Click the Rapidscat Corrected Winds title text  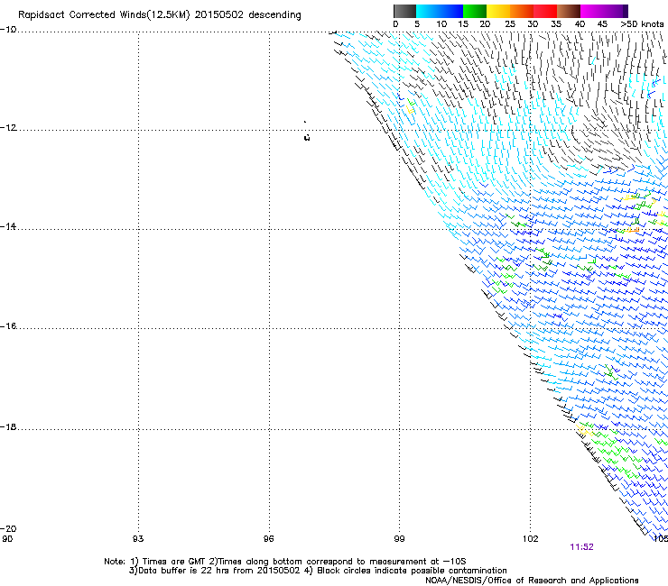[x=160, y=15]
